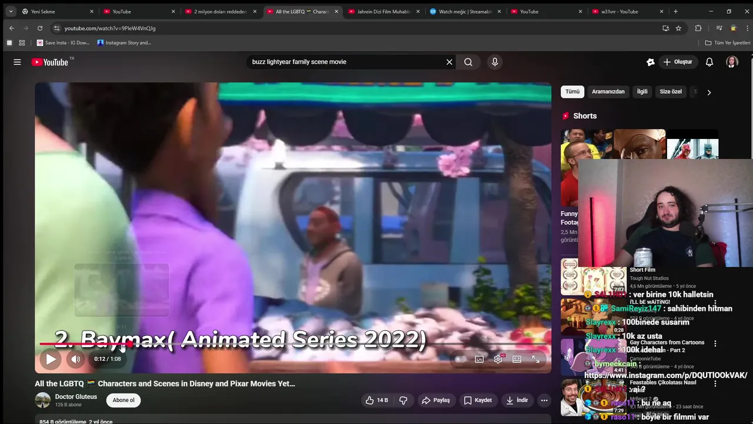753x424 pixels.
Task: Go to the YouTube home logo
Action: coord(50,62)
